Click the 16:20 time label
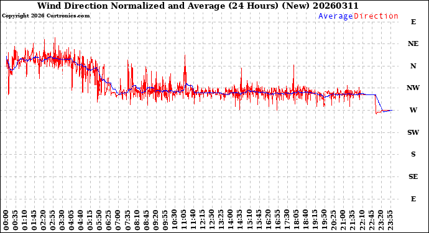429x233 pixels. point(268,220)
